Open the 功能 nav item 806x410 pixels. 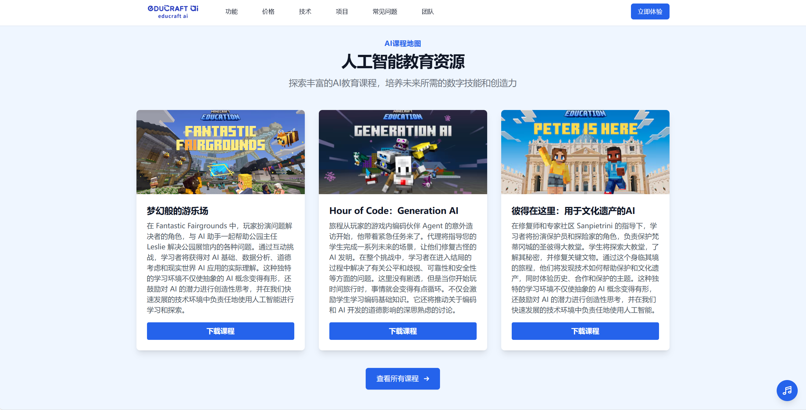(231, 12)
